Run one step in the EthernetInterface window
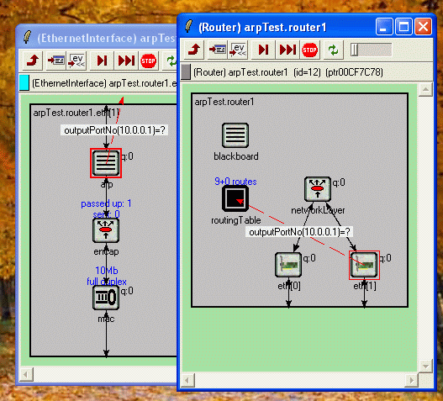Viewport: 443px width, 401px height. coord(102,61)
